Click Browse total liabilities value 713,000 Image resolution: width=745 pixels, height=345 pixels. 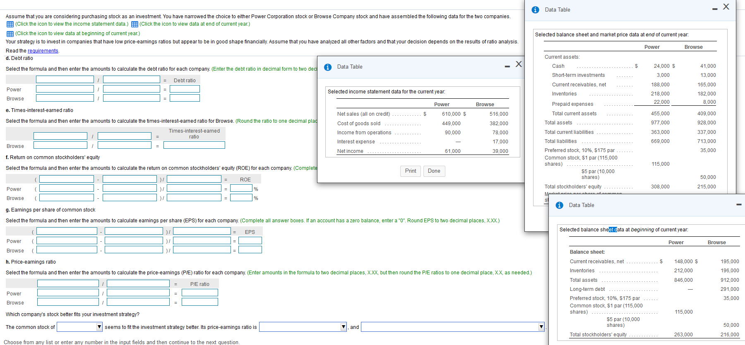click(x=707, y=141)
